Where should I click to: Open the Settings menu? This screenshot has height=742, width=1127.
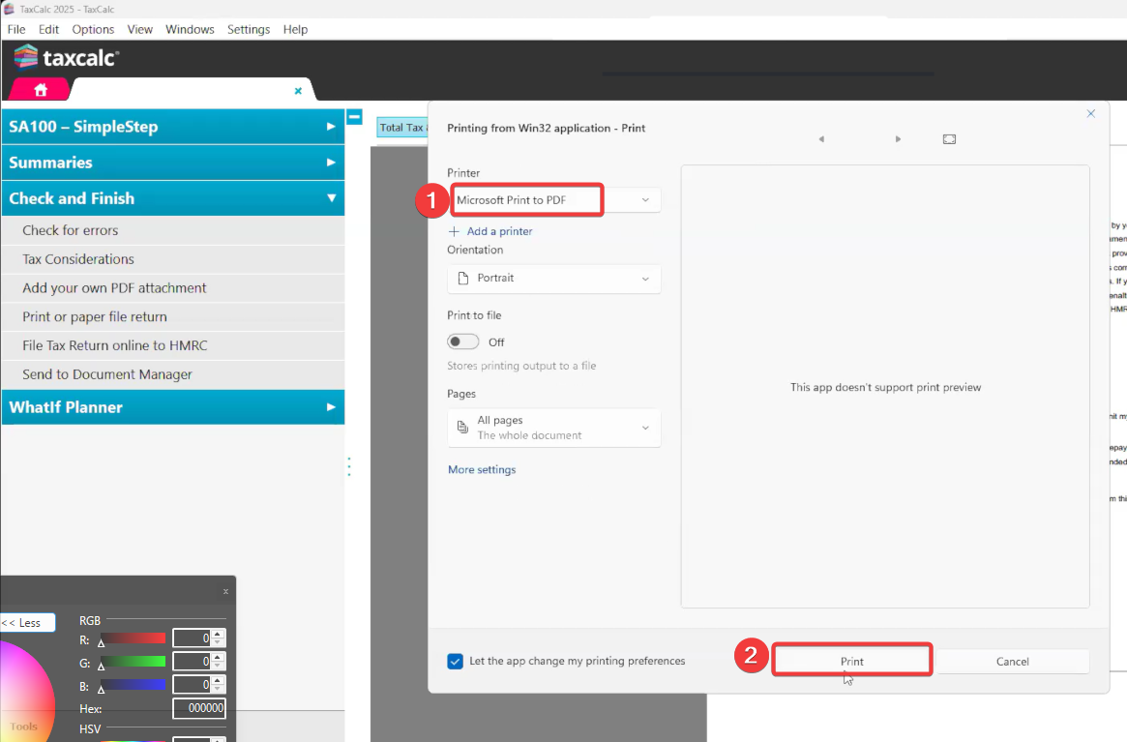coord(249,29)
